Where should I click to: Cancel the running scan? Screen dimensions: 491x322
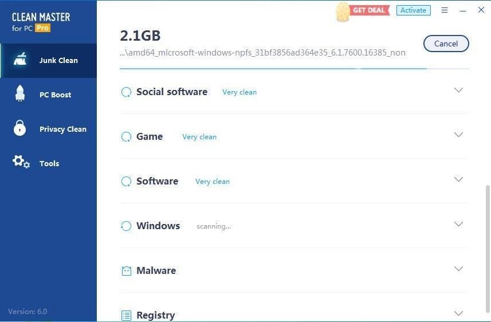pos(446,44)
